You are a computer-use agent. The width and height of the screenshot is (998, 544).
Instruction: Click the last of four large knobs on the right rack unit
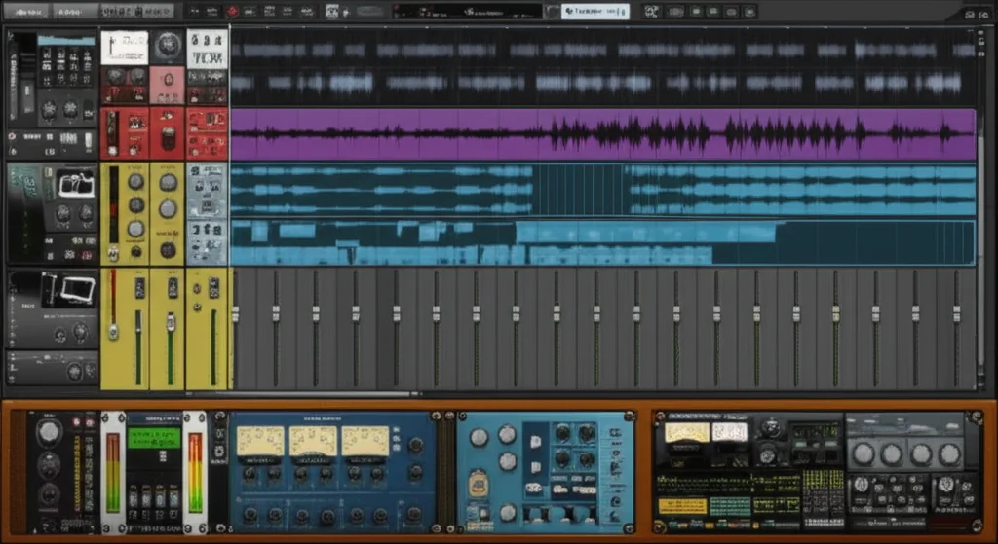949,453
